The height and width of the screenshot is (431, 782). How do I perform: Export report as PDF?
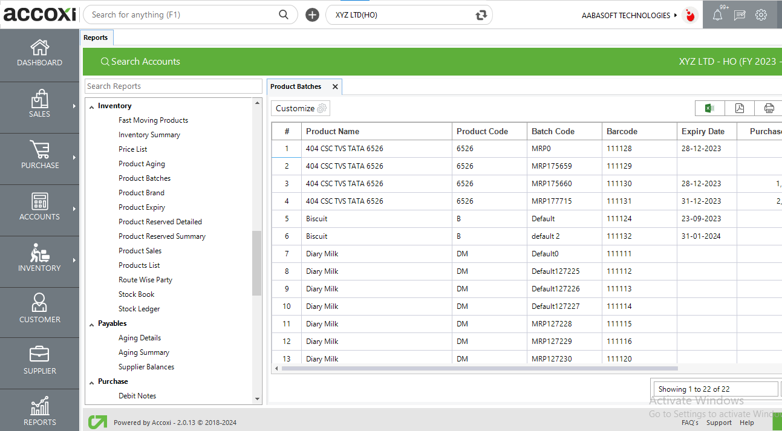(x=739, y=108)
